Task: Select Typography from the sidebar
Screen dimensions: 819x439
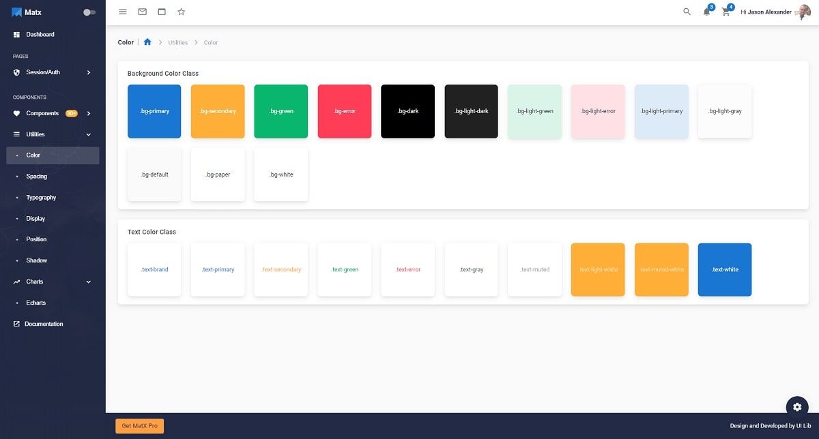Action: 40,197
